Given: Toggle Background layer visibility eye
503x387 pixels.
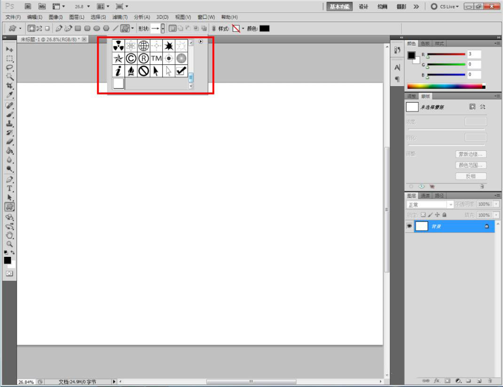Looking at the screenshot, I should [409, 226].
